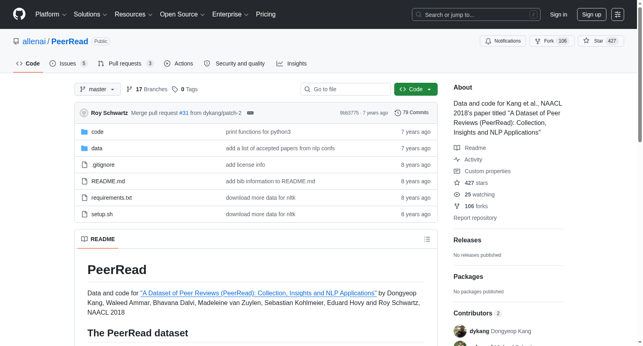The height and width of the screenshot is (346, 643).
Task: Click dykang contributor avatar
Action: 460,331
